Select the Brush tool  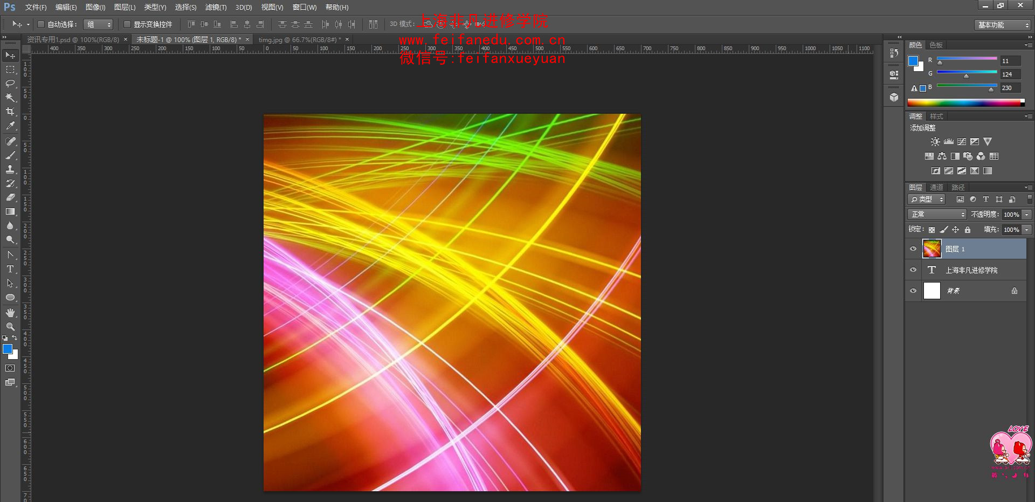point(10,155)
